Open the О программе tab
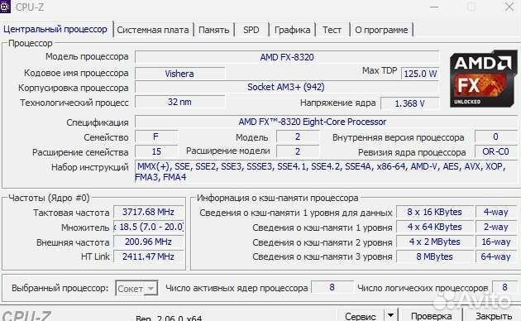521x321 pixels. 381,30
